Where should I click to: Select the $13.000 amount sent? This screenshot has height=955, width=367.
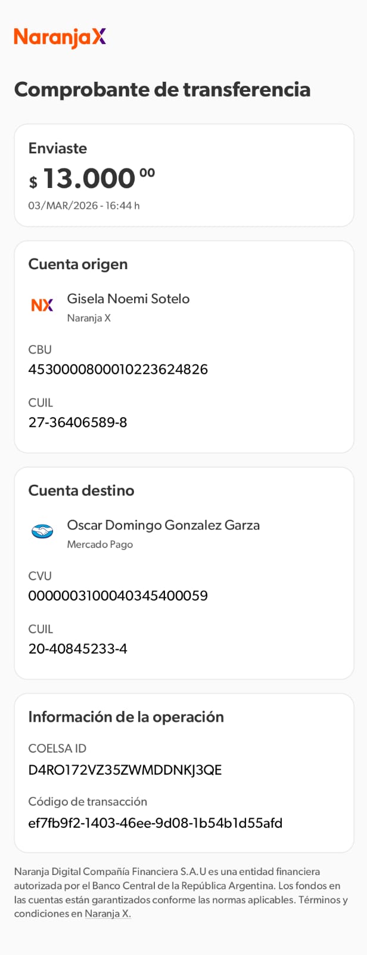click(x=89, y=178)
